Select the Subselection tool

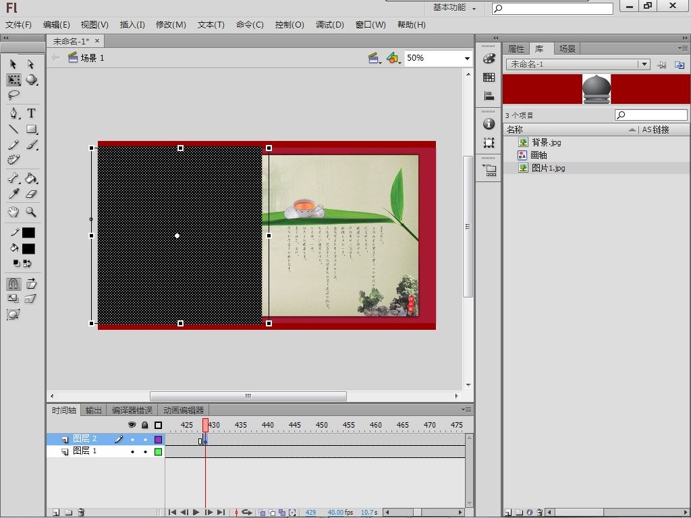coord(30,64)
